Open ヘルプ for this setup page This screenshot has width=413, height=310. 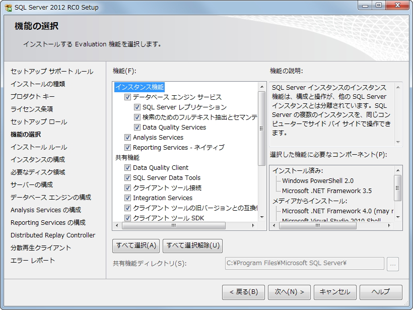(x=381, y=292)
